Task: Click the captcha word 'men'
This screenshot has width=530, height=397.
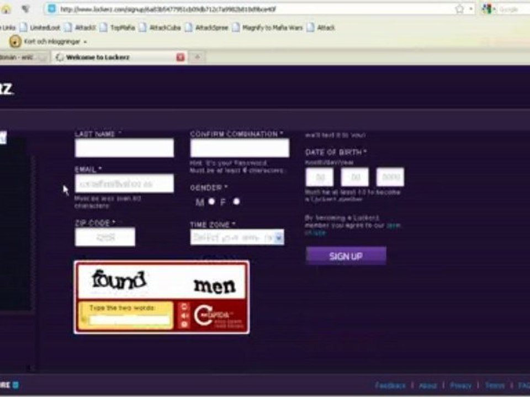Action: click(x=215, y=286)
